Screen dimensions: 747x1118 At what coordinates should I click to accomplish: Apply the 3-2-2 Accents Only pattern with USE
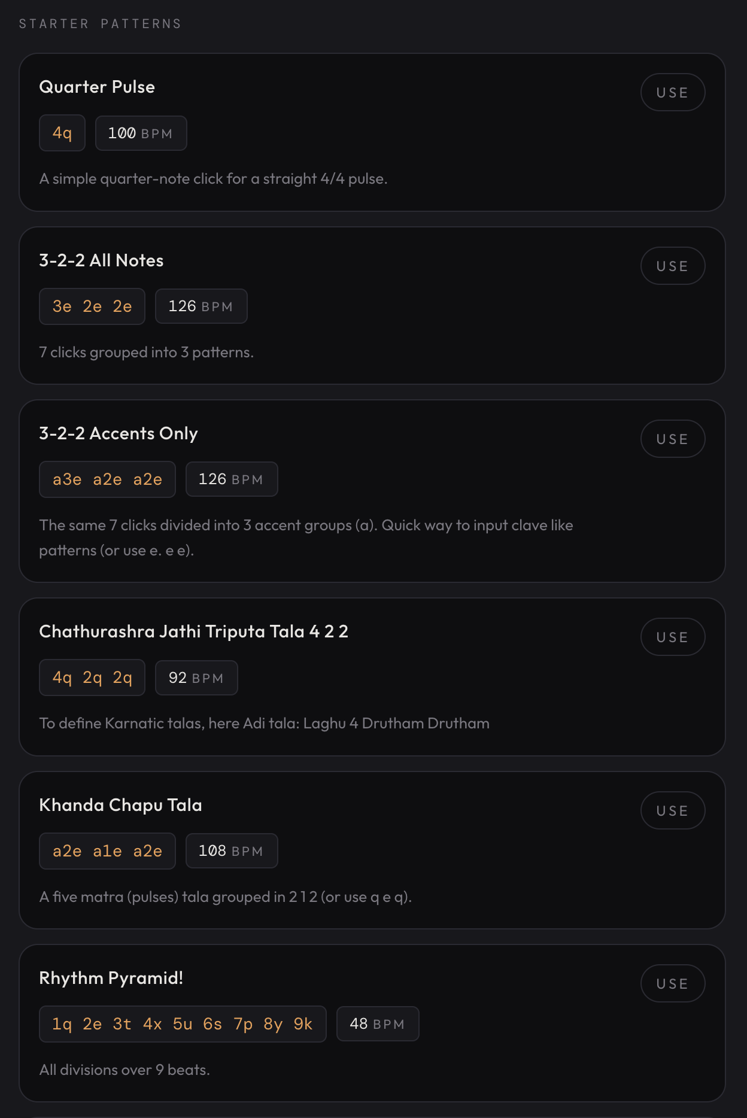672,439
